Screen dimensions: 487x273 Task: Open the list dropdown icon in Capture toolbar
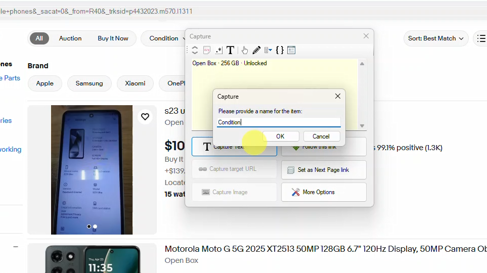268,50
